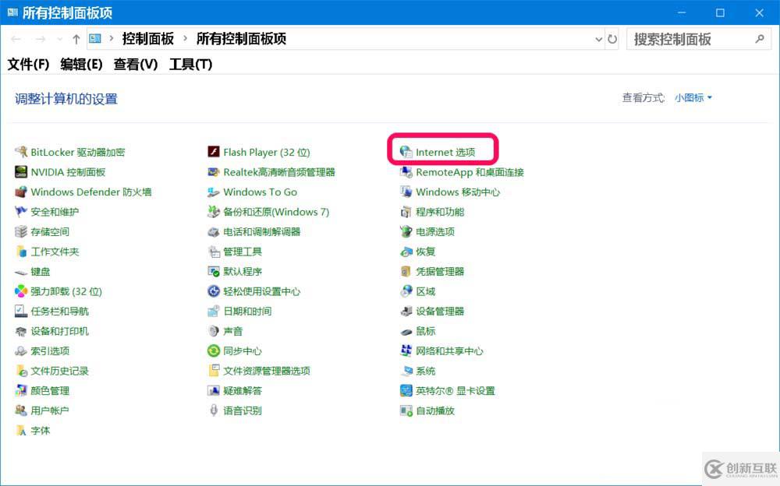Open the 自动播放 icon
780x486 pixels.
(x=406, y=410)
